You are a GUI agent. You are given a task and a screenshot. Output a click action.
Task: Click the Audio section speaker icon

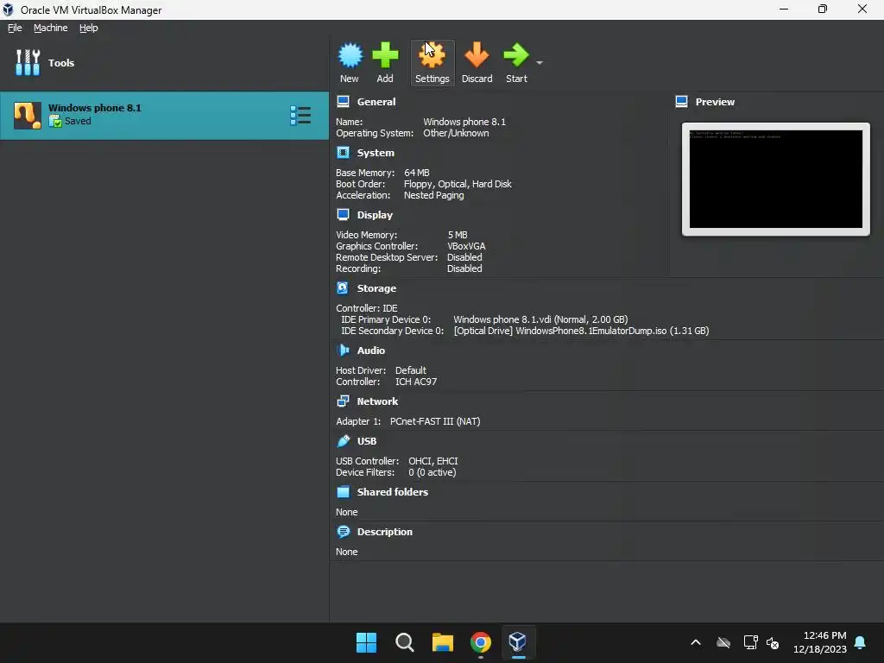(343, 350)
